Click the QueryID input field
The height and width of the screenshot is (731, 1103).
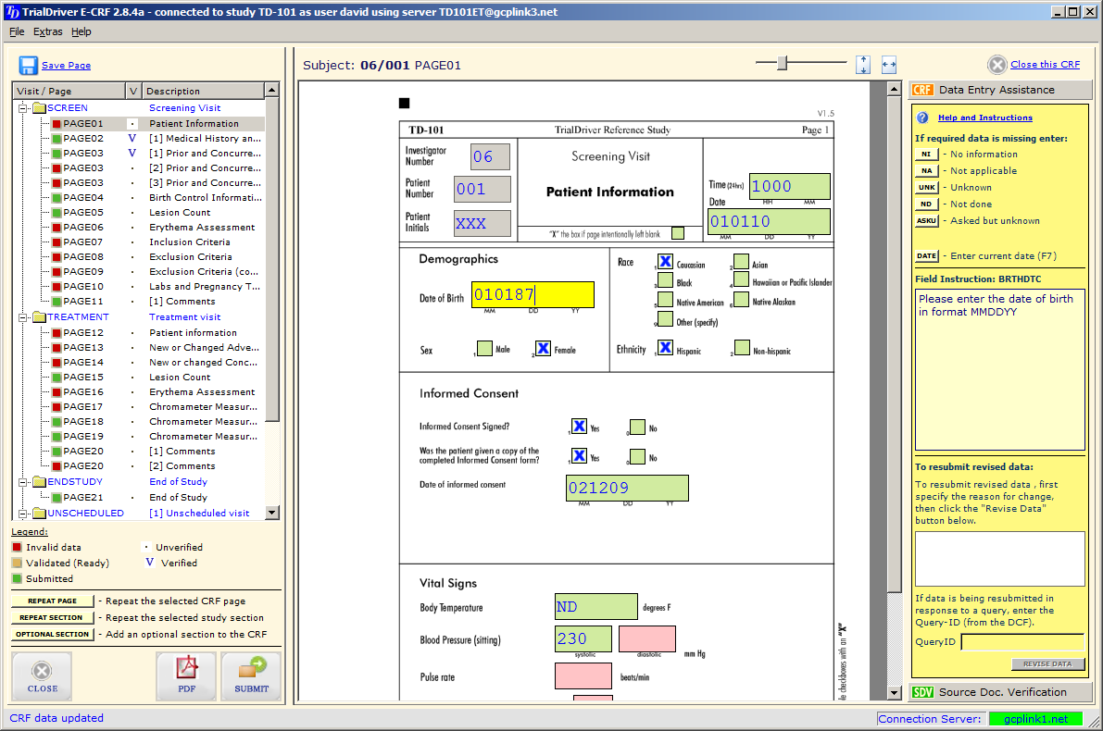pos(1022,642)
